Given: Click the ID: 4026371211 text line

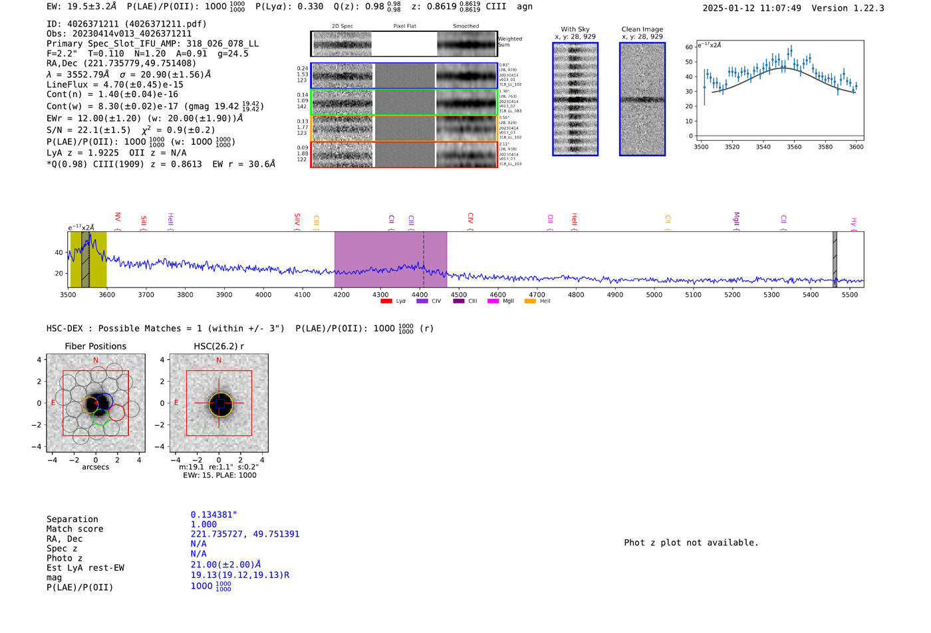Looking at the screenshot, I should coord(126,24).
